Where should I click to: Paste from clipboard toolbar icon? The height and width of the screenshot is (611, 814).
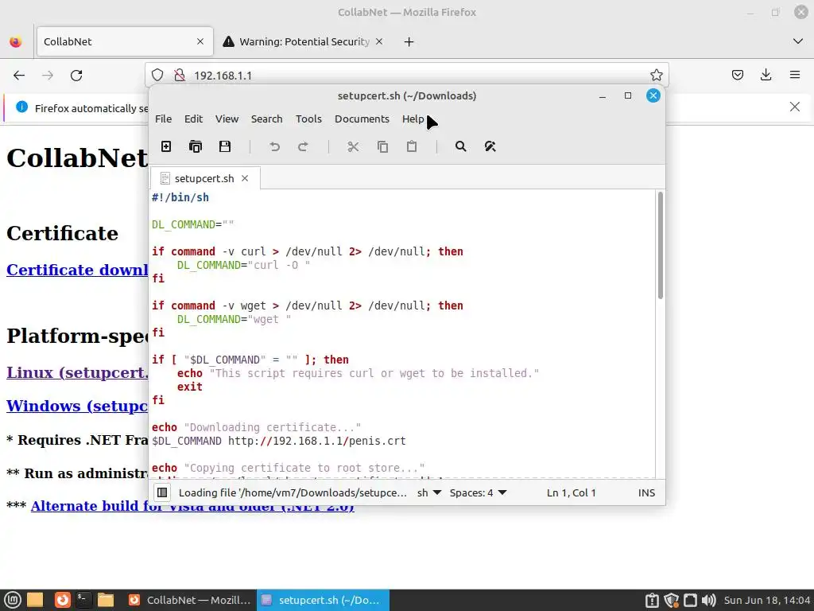(412, 146)
